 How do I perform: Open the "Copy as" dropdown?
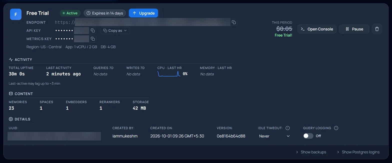(x=115, y=31)
